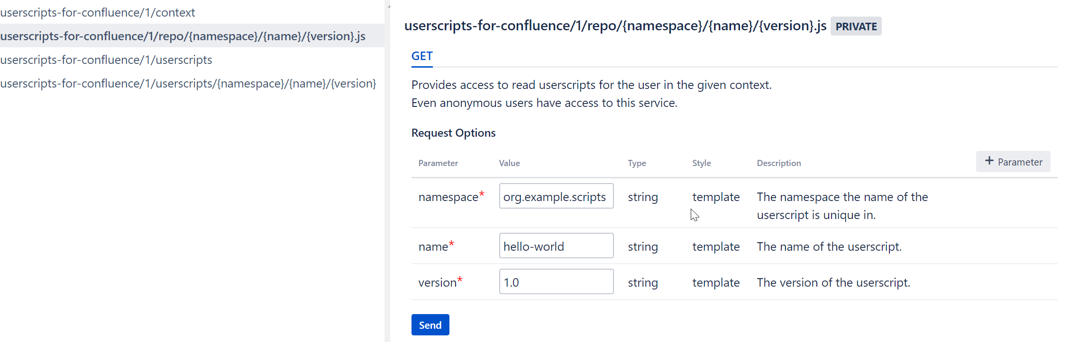Click the plus icon in Parameter button
Screen dimensions: 1079x342
tap(989, 161)
